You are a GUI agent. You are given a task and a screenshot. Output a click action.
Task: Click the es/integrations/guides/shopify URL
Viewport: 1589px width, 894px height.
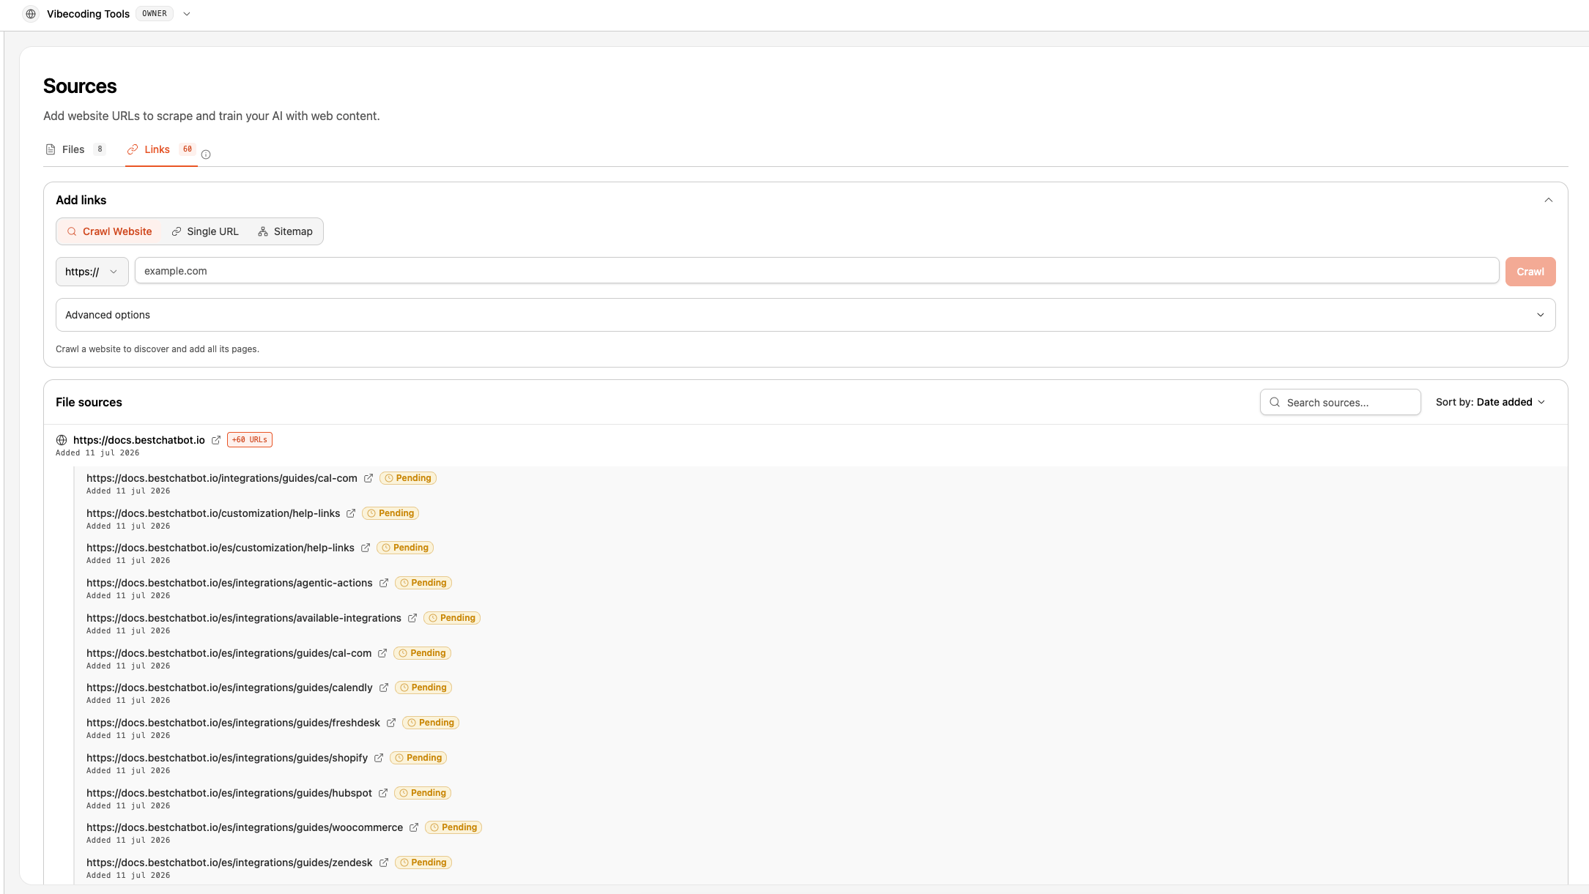coord(227,758)
